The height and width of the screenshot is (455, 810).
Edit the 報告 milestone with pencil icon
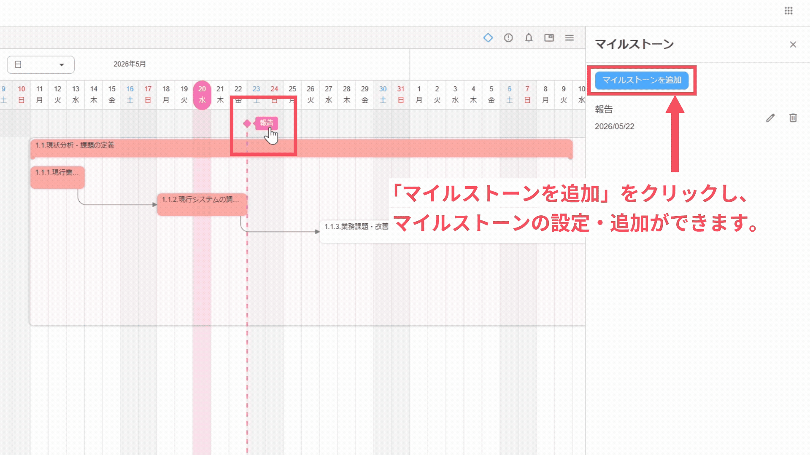point(770,118)
